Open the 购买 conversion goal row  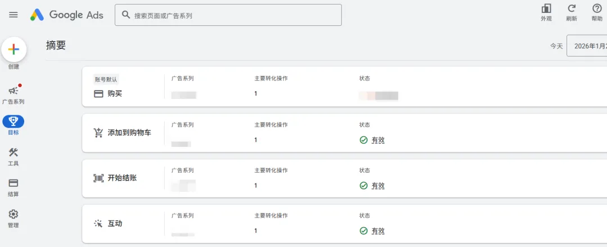pyautogui.click(x=115, y=93)
